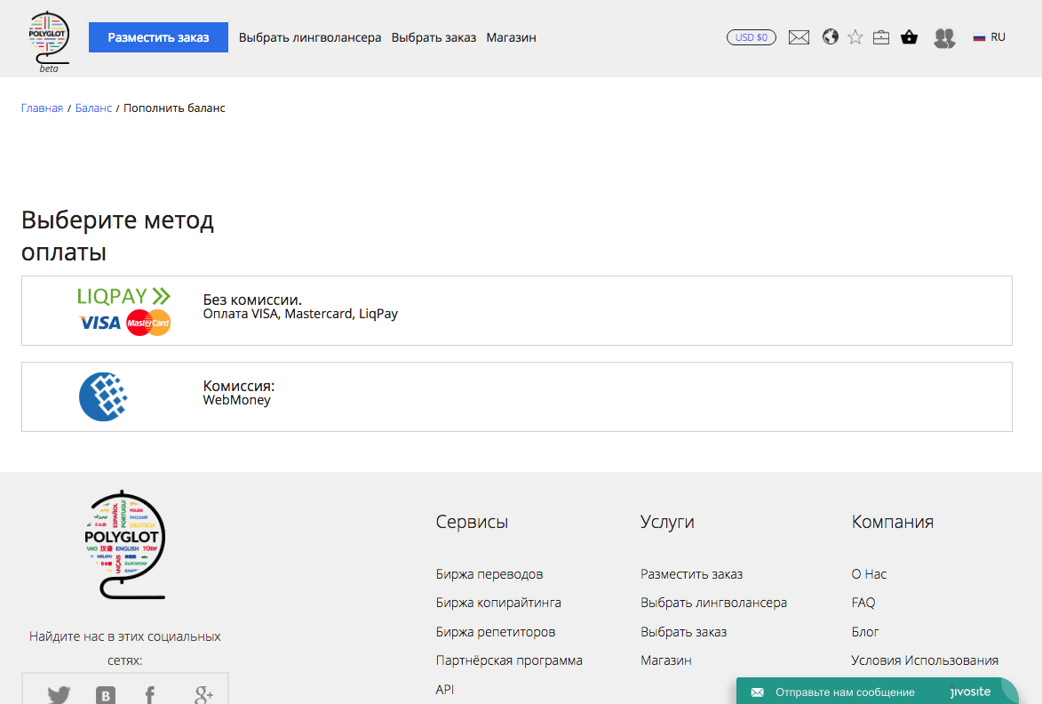This screenshot has height=704, width=1042.
Task: Open the envelope messages icon
Action: tap(799, 37)
